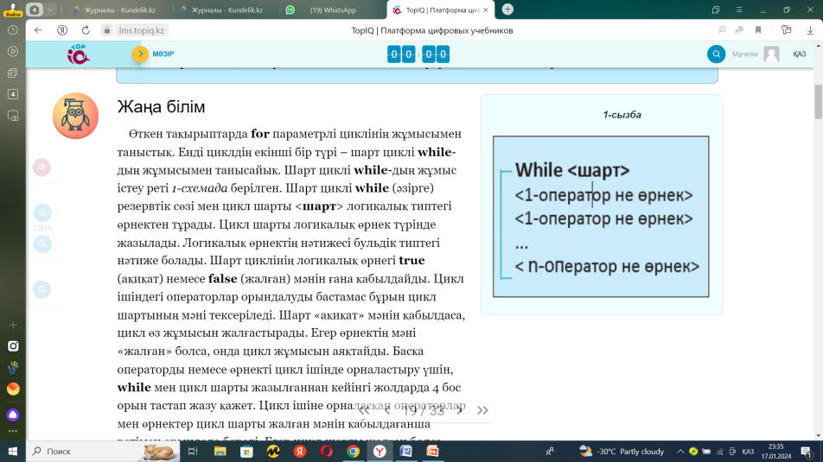Zoom in with the top magnifier icon
This screenshot has width=823, height=462.
tap(42, 212)
